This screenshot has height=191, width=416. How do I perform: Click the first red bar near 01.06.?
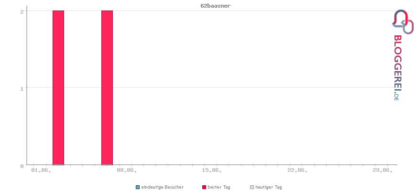pyautogui.click(x=58, y=88)
